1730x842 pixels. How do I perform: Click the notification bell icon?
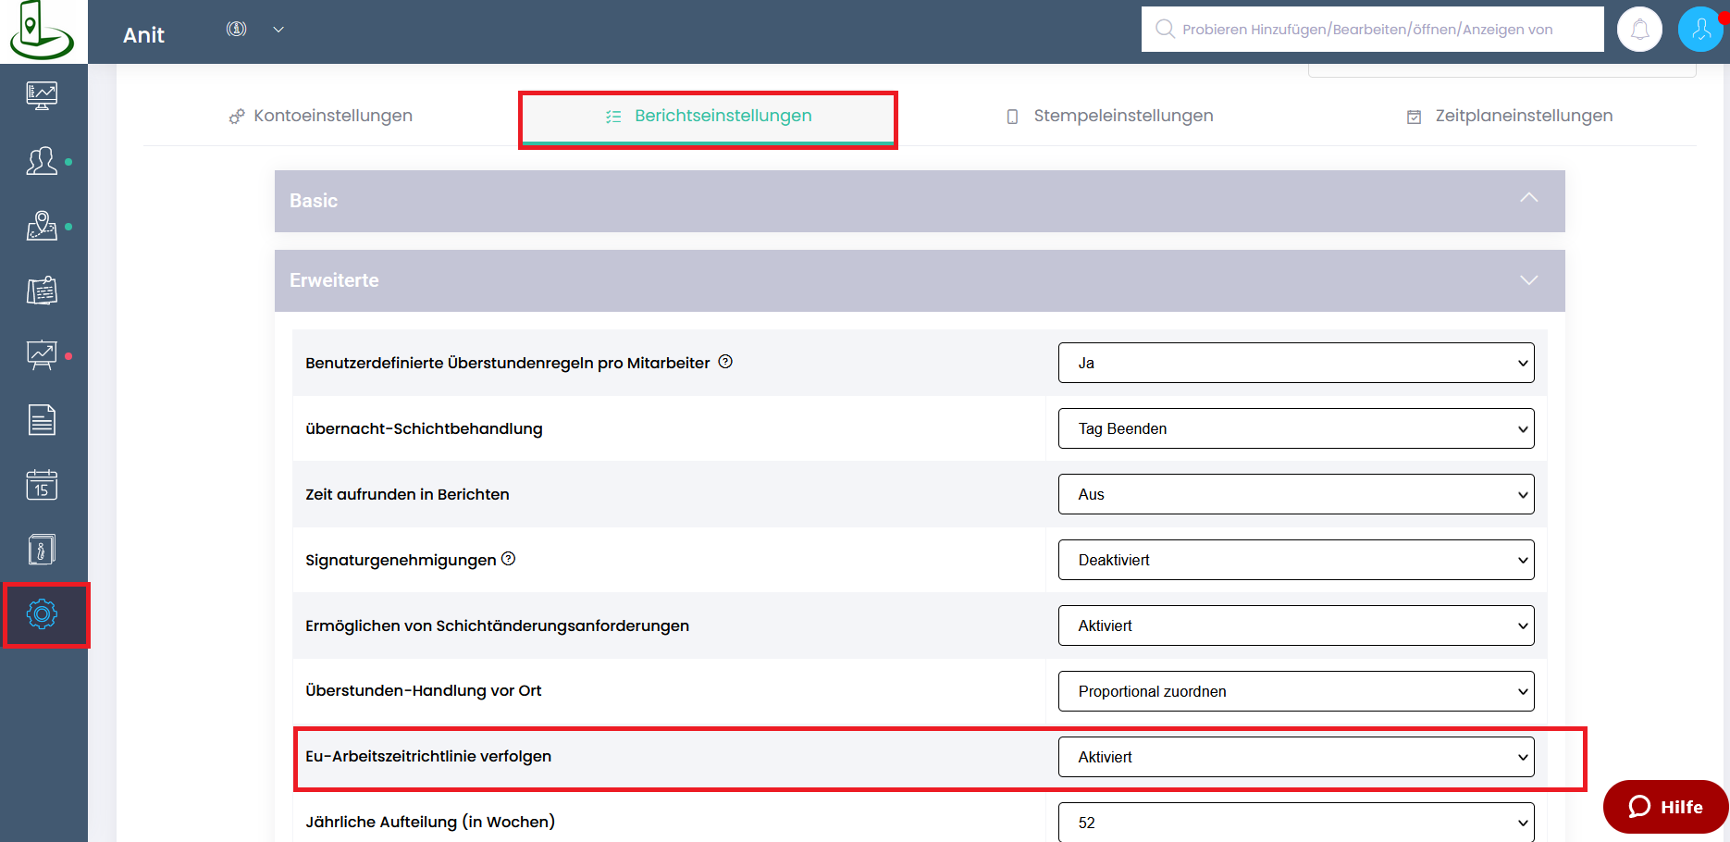pos(1639,30)
